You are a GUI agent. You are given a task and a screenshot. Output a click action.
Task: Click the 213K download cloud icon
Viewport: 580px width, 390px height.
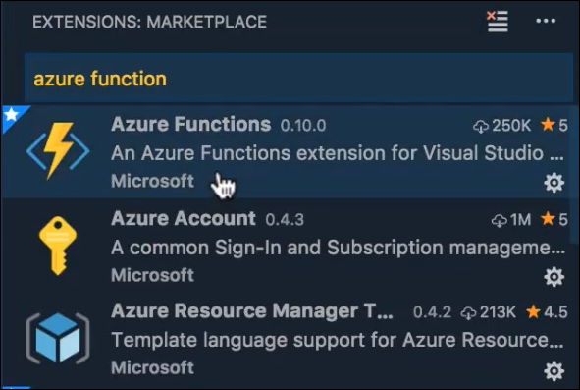468,313
